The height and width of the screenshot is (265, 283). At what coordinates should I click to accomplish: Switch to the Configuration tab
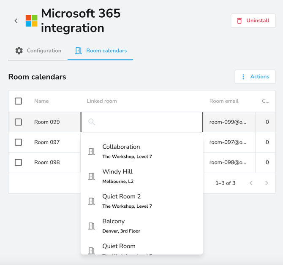(38, 51)
